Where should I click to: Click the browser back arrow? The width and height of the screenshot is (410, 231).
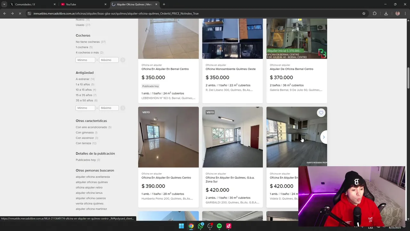[x=4, y=13]
